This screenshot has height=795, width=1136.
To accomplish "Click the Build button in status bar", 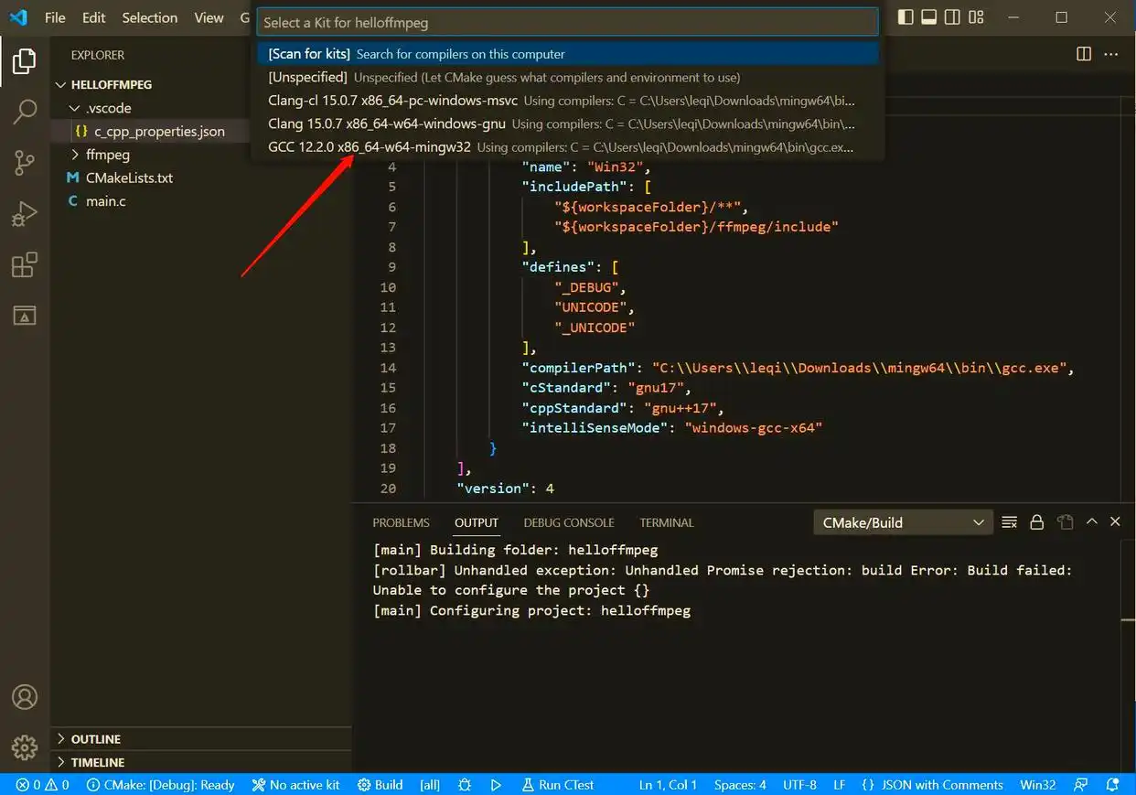I will tap(380, 785).
